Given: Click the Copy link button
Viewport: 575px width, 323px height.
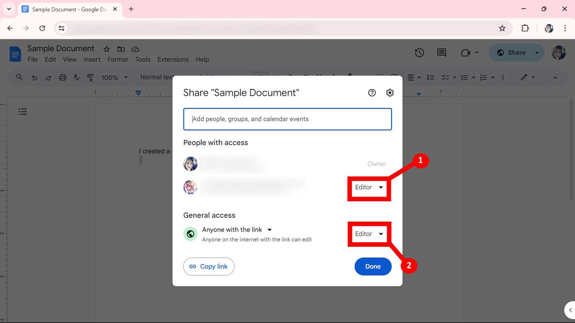Looking at the screenshot, I should (209, 266).
